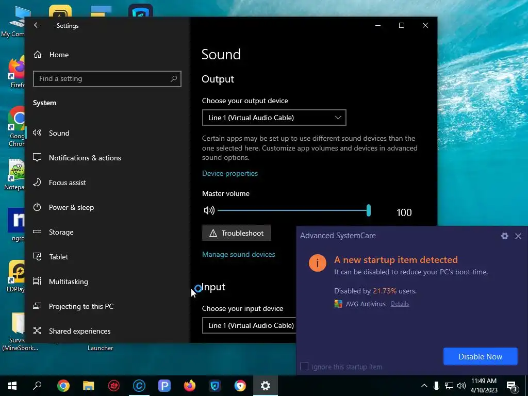Check Ignore this startup item checkbox

pos(304,367)
